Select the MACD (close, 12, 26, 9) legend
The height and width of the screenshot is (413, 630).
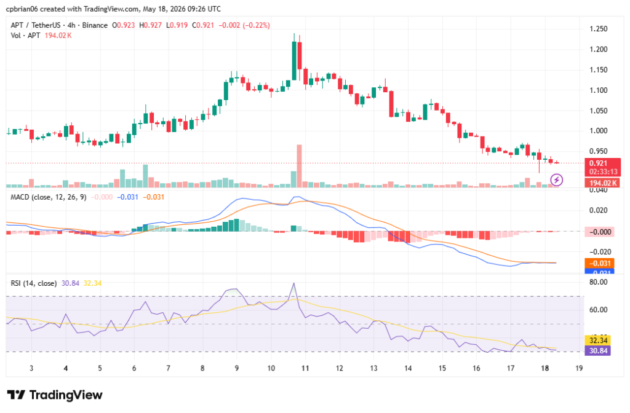(48, 197)
